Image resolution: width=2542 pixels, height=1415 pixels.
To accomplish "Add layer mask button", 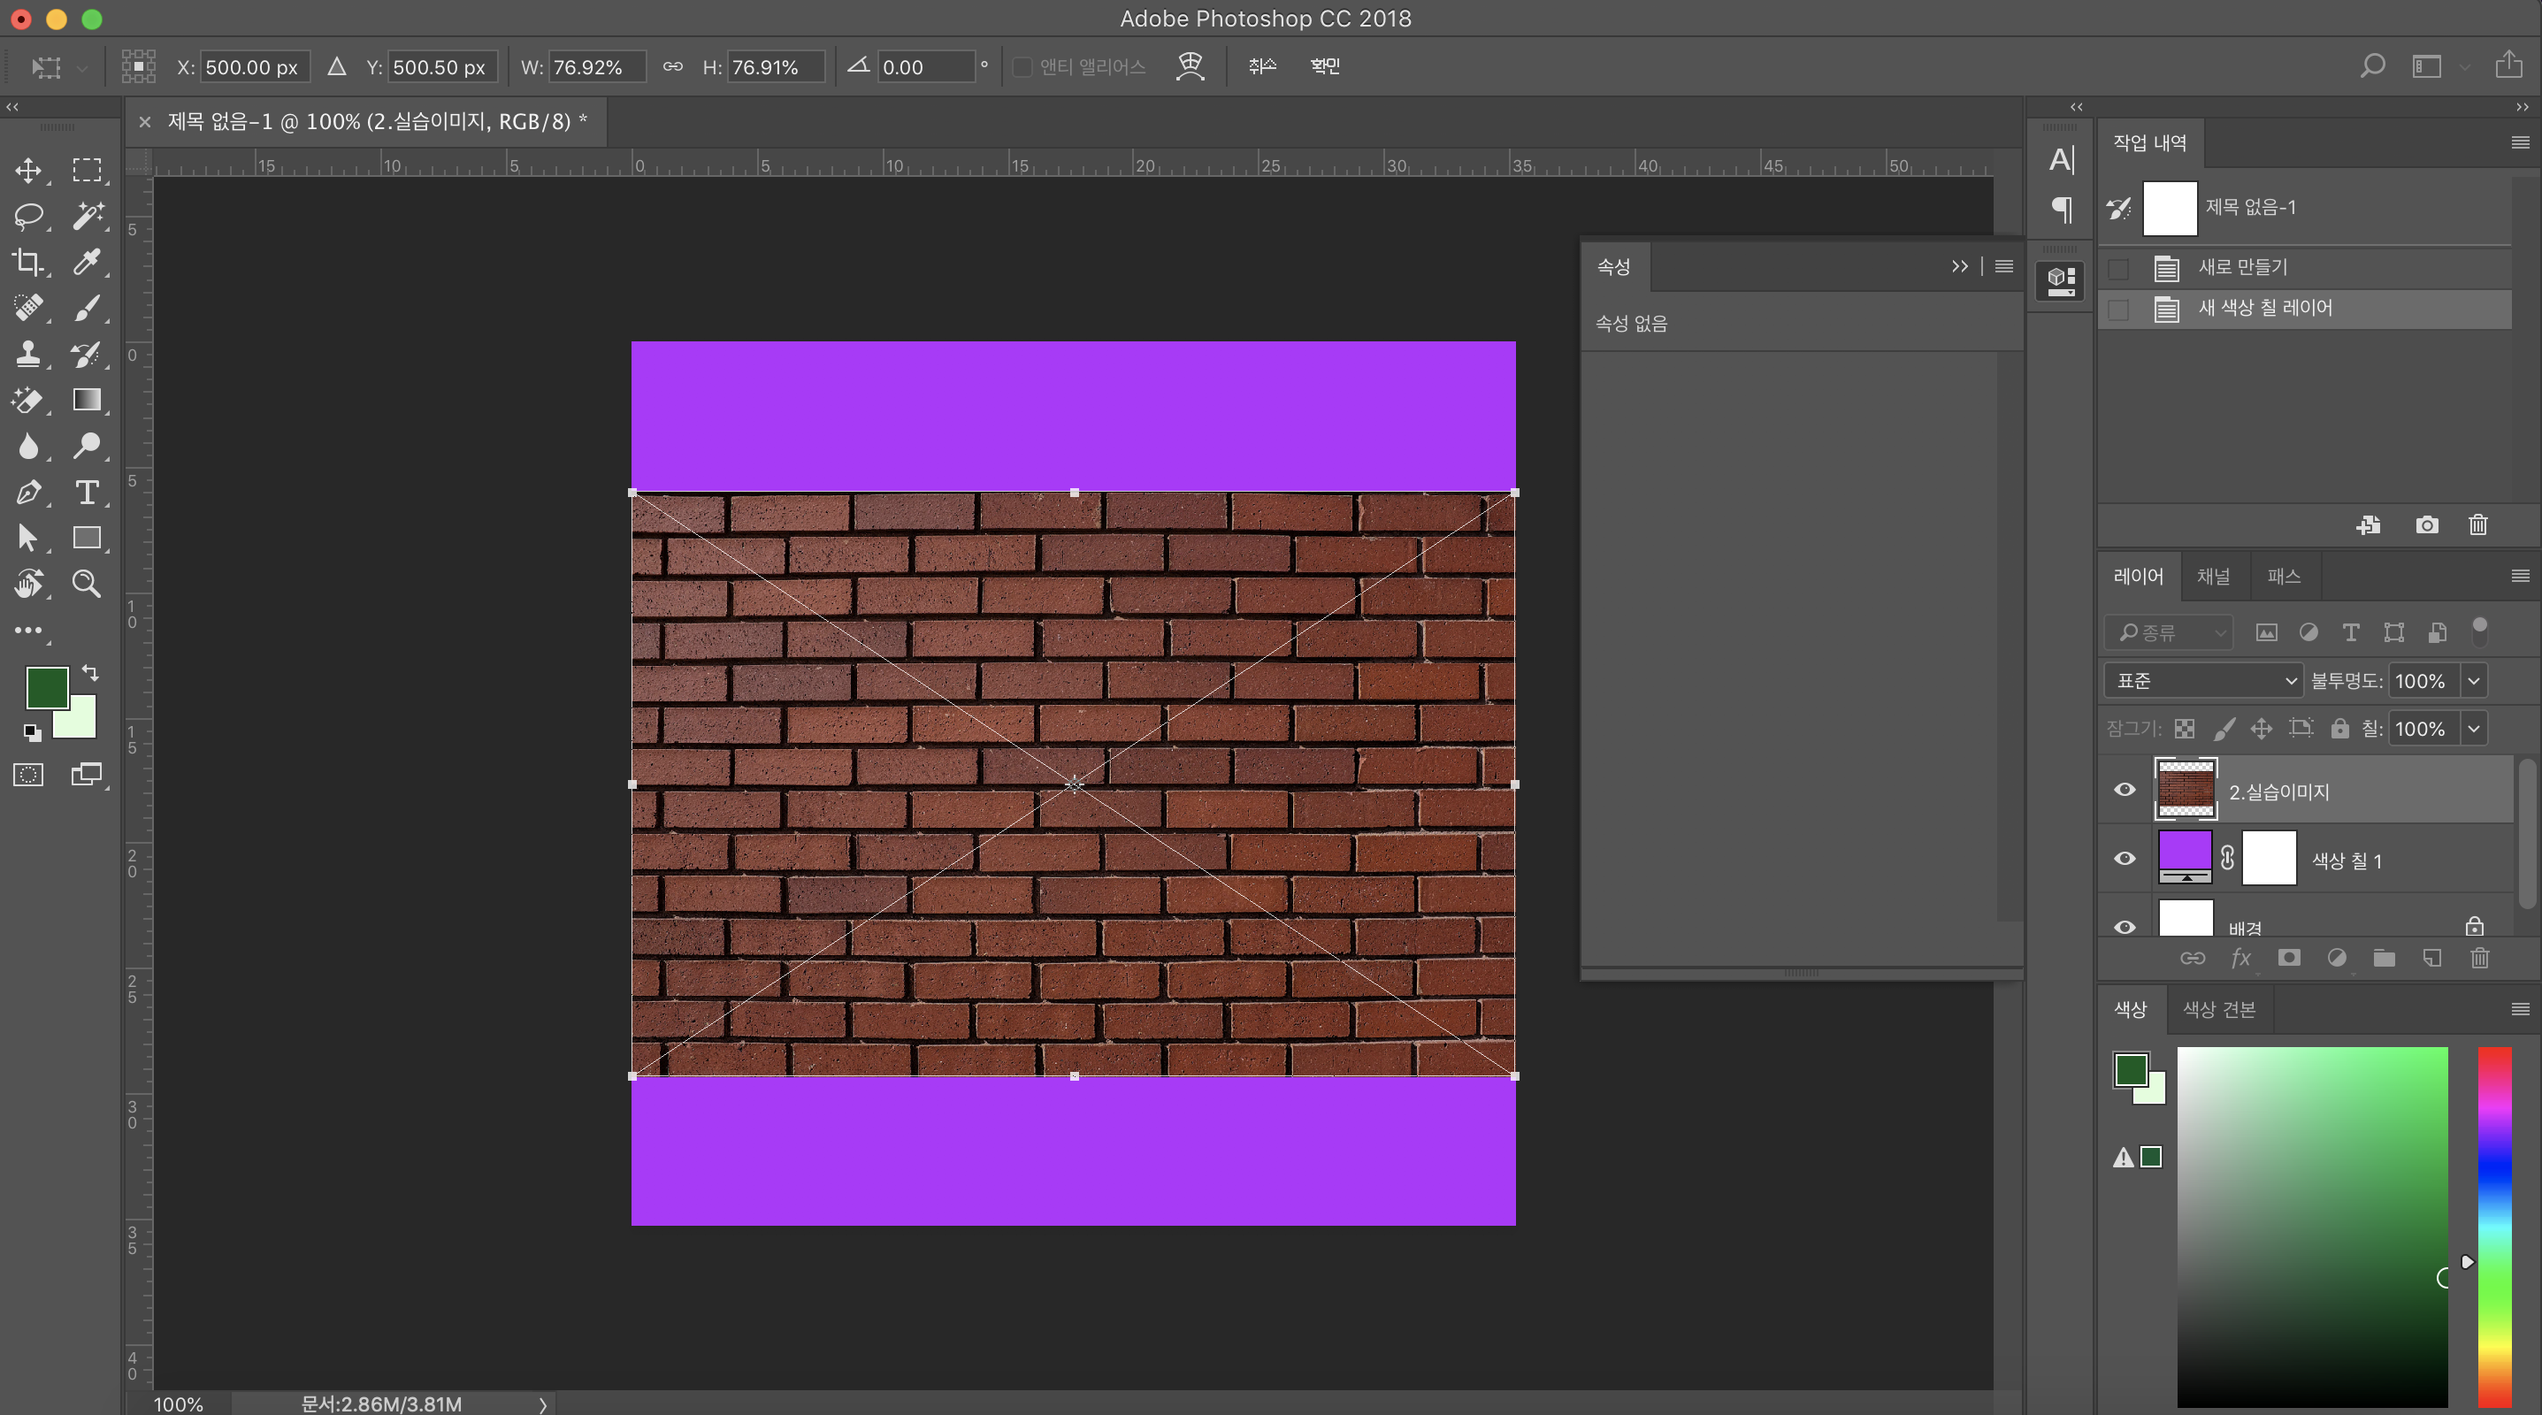I will click(2289, 958).
